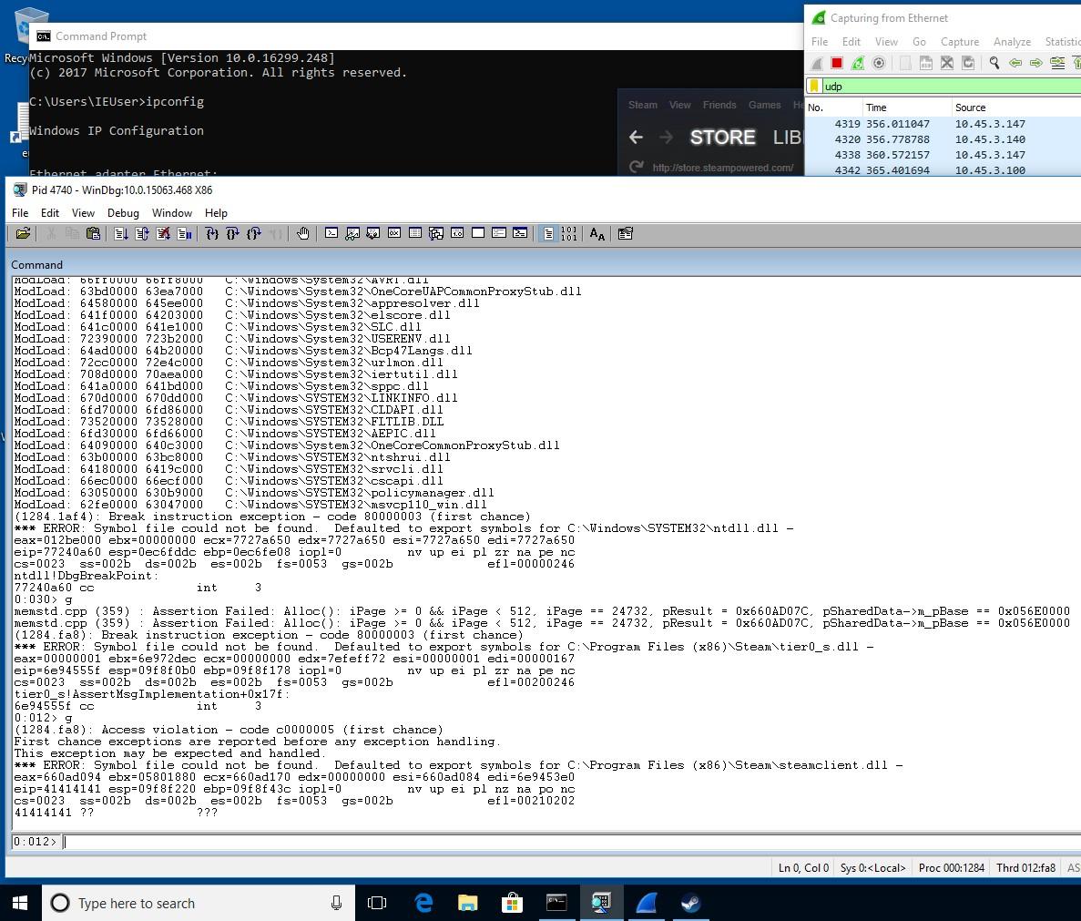Open the Scratch Pad blank window icon
Viewport: 1081px width, 921px height.
tap(478, 234)
